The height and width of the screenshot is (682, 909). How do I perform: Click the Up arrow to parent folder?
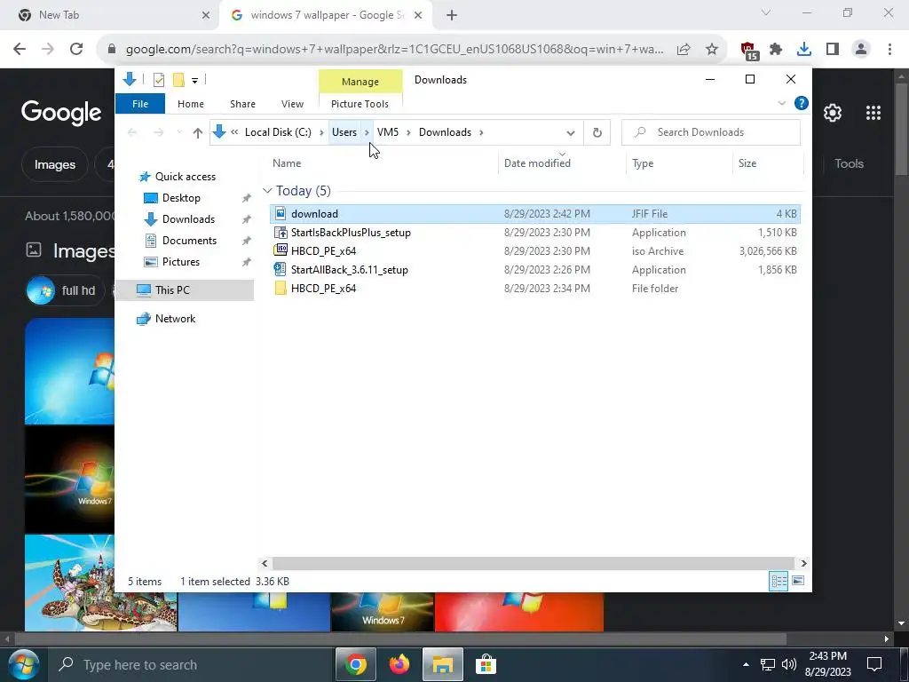click(198, 133)
